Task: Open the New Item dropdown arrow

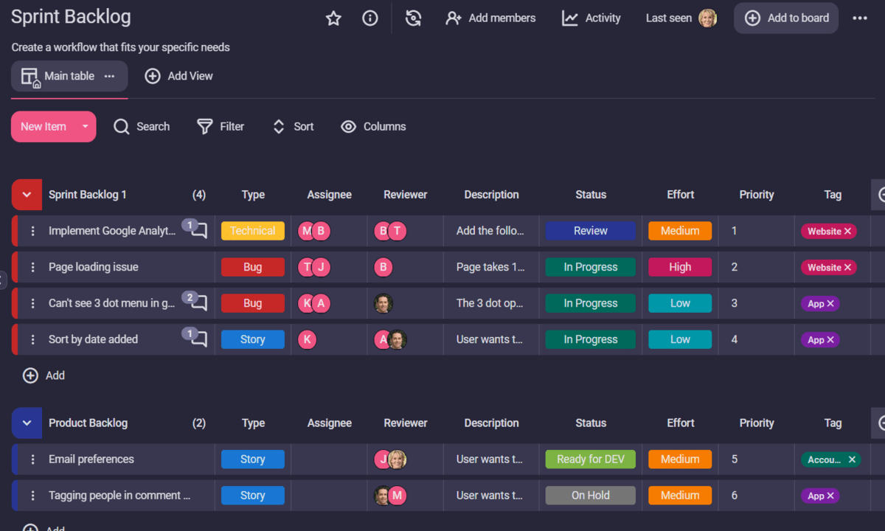Action: pyautogui.click(x=85, y=127)
